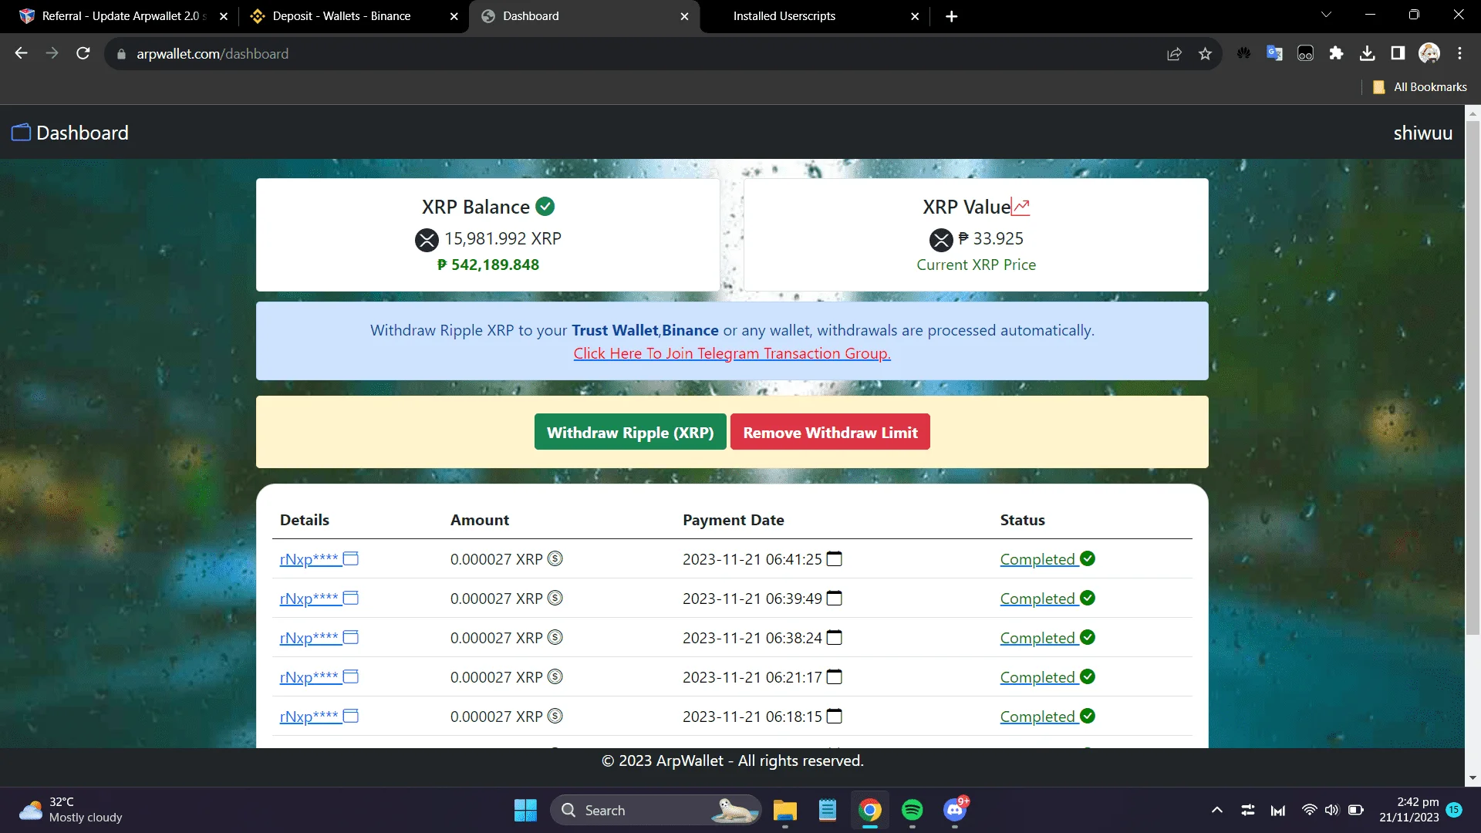Click the ₱ 542,189.848 balance value
1481x833 pixels.
pos(488,265)
